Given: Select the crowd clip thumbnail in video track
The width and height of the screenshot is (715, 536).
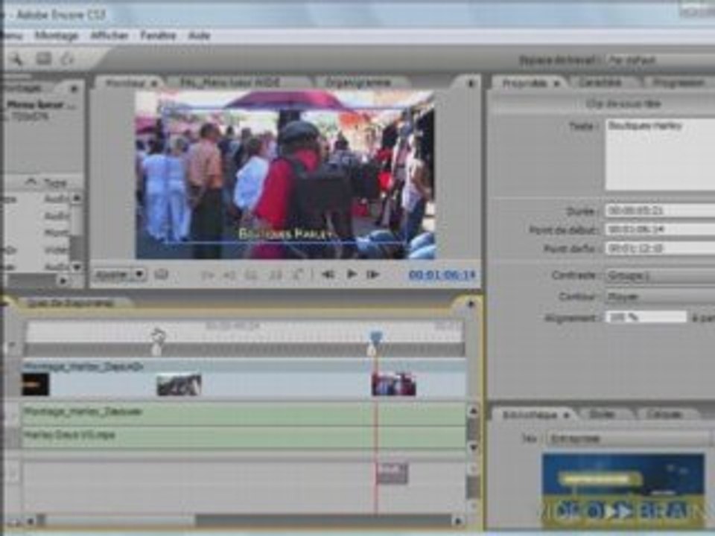Looking at the screenshot, I should coord(393,384).
